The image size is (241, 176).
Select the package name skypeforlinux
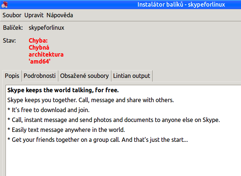pos(46,28)
